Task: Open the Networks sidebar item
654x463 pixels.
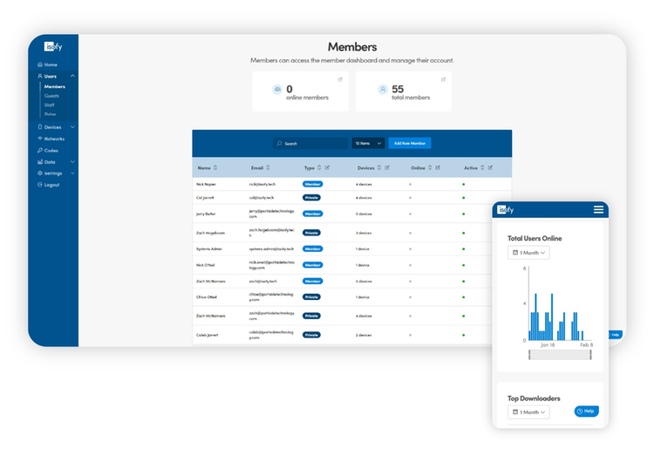Action: tap(51, 139)
